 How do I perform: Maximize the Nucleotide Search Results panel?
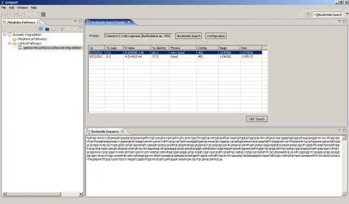(x=344, y=21)
